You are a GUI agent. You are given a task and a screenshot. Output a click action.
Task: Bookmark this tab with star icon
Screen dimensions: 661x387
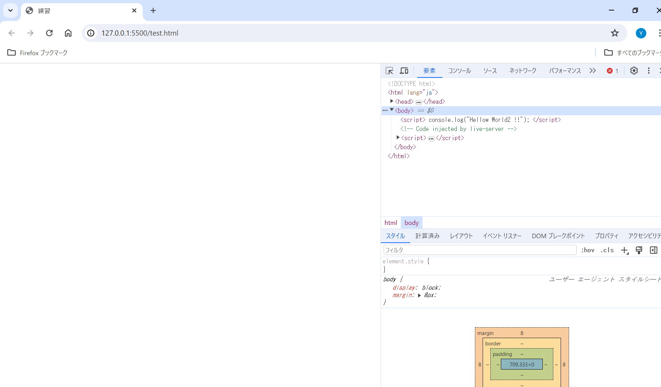coord(615,33)
